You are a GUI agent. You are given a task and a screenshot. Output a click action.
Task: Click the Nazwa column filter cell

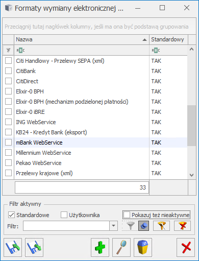coord(82,51)
